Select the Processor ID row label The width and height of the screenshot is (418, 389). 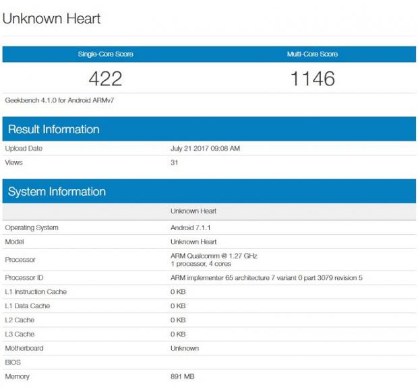(24, 277)
